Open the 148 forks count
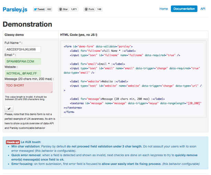The height and width of the screenshot is (175, 211). 99,9
